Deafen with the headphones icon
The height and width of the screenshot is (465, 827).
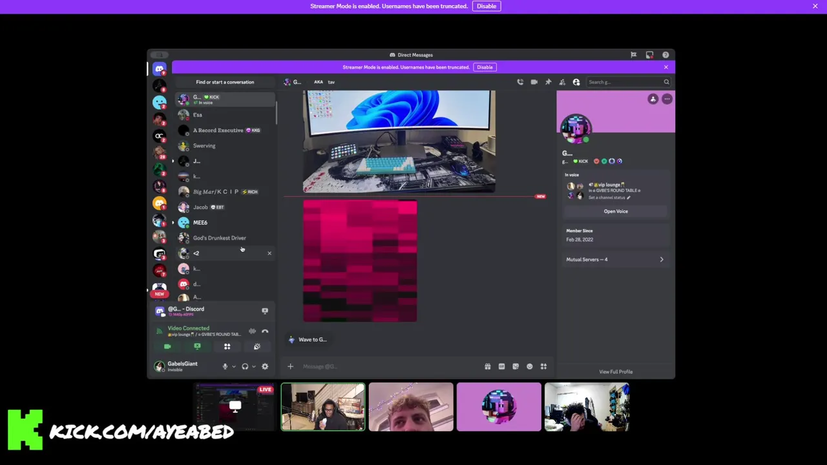pyautogui.click(x=245, y=367)
